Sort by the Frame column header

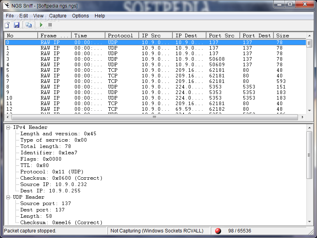55,36
